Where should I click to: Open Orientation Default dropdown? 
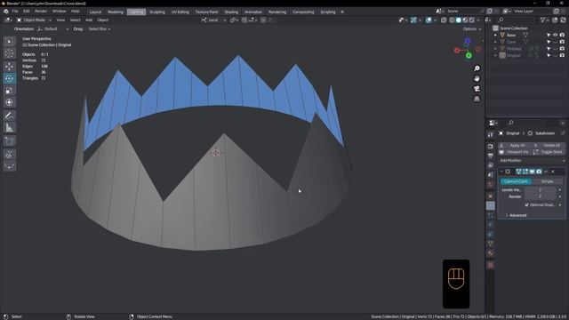point(53,29)
